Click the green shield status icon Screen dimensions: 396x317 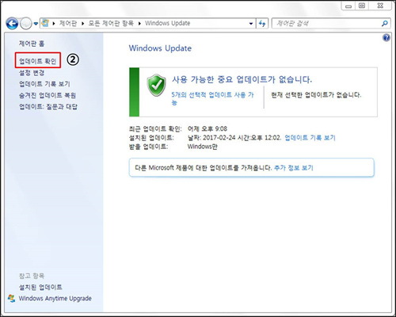[156, 85]
